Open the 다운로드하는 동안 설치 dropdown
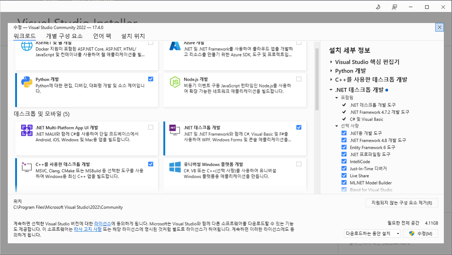 click(372, 233)
